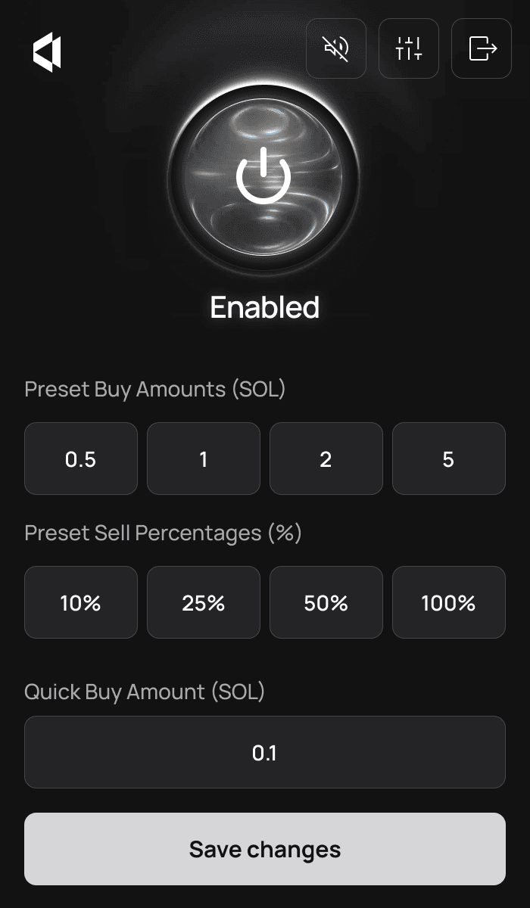This screenshot has width=530, height=908.
Task: Select the 1 SOL preset buy field
Action: point(204,459)
